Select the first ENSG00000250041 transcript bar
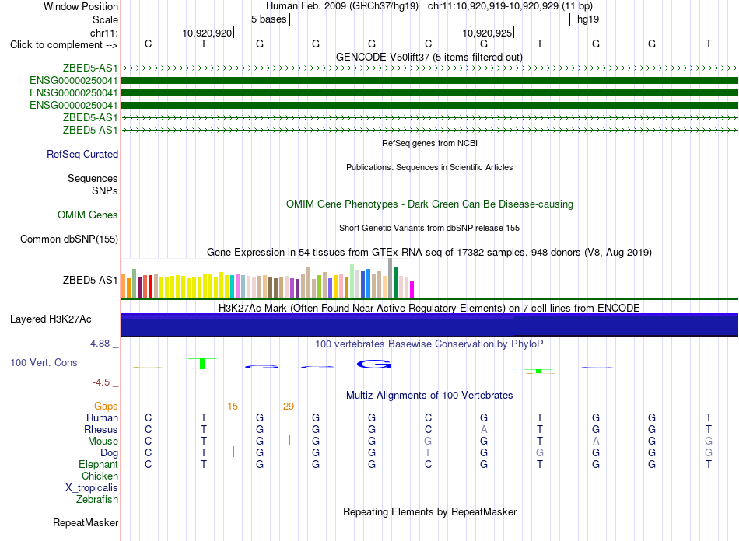 (429, 81)
